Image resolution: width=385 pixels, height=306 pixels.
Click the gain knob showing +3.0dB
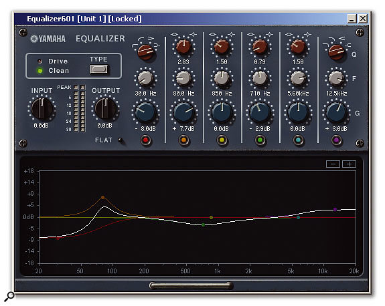point(336,112)
